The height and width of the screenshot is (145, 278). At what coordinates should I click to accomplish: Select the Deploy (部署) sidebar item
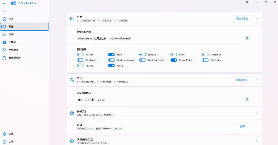point(24,27)
